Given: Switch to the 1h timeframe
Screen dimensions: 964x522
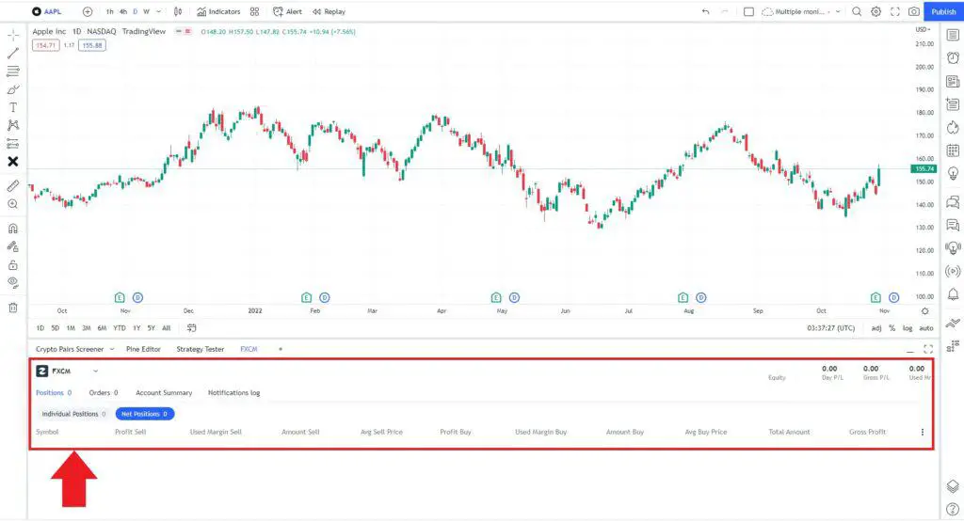Looking at the screenshot, I should [x=109, y=11].
